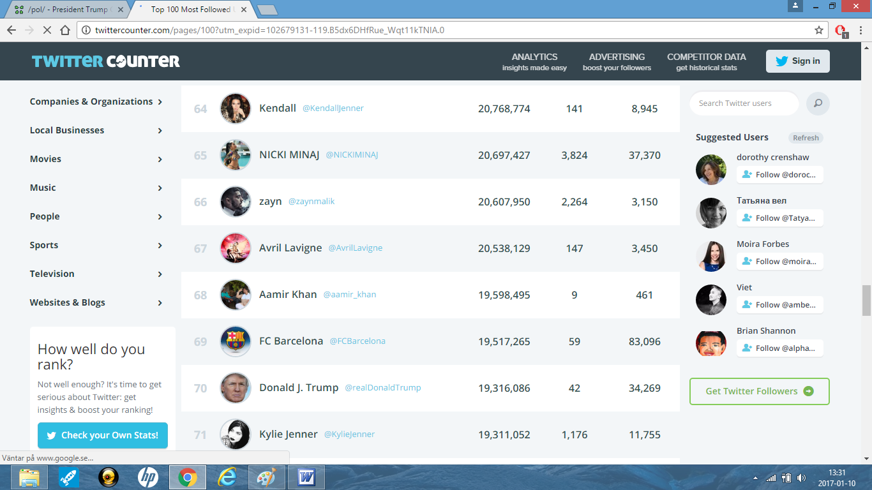
Task: Click browser back arrow
Action: (x=11, y=30)
